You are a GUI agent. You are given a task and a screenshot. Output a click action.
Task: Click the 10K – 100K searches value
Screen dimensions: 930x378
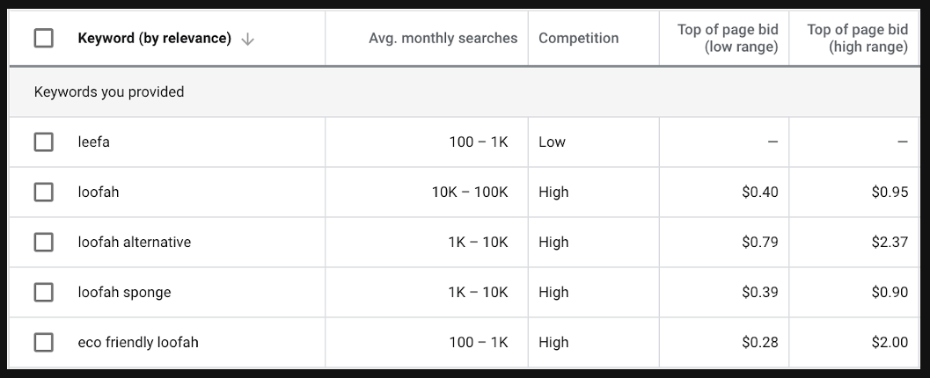(x=470, y=192)
